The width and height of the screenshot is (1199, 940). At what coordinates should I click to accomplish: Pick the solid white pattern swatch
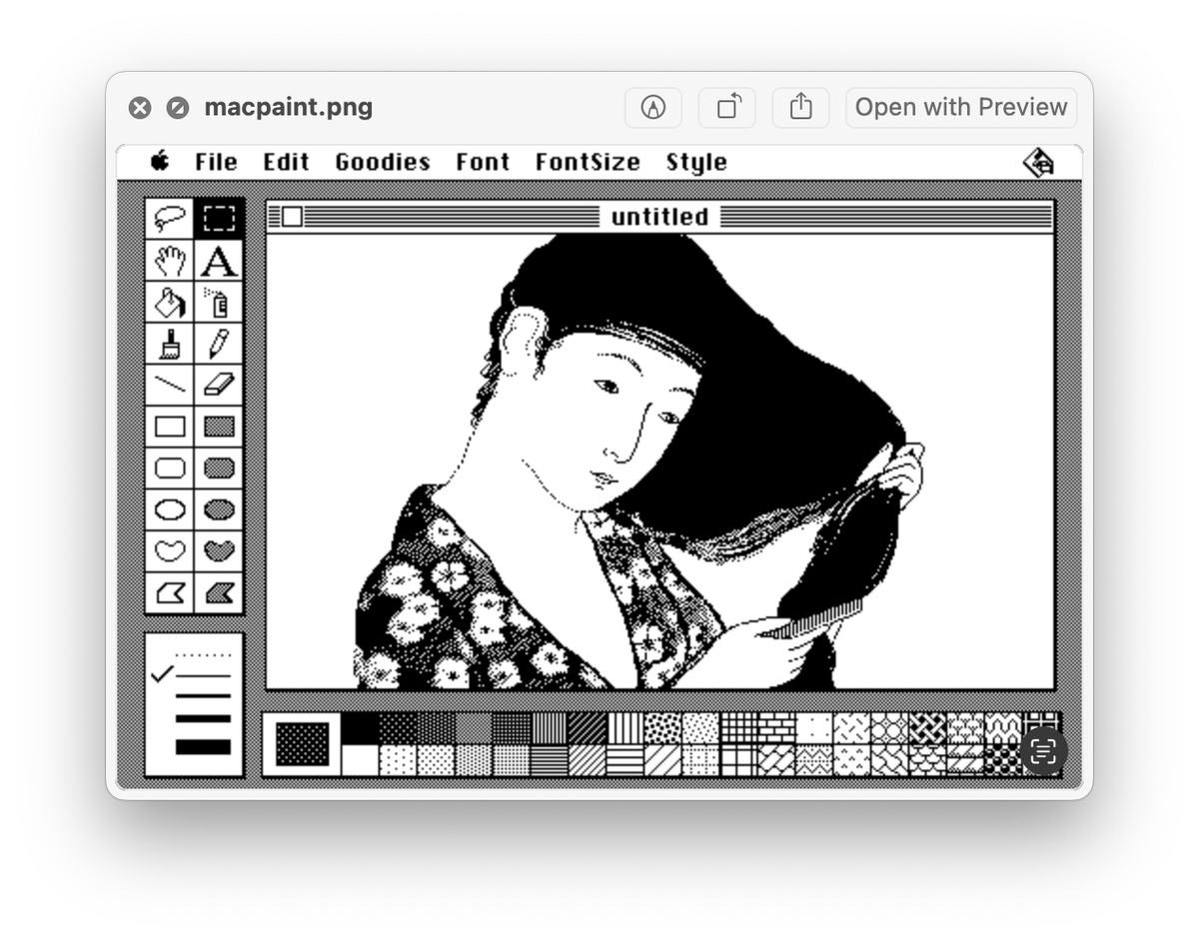(x=360, y=760)
